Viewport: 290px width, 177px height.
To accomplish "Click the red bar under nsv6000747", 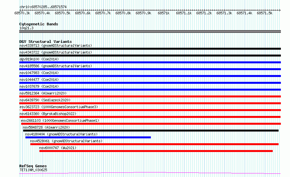I will pos(156,151).
